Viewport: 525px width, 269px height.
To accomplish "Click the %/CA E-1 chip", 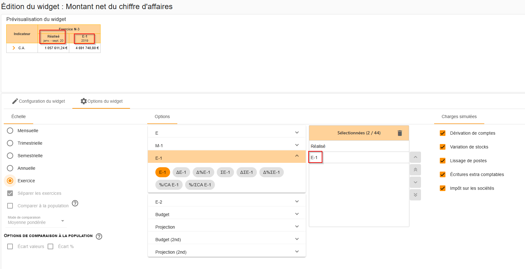I will (169, 185).
